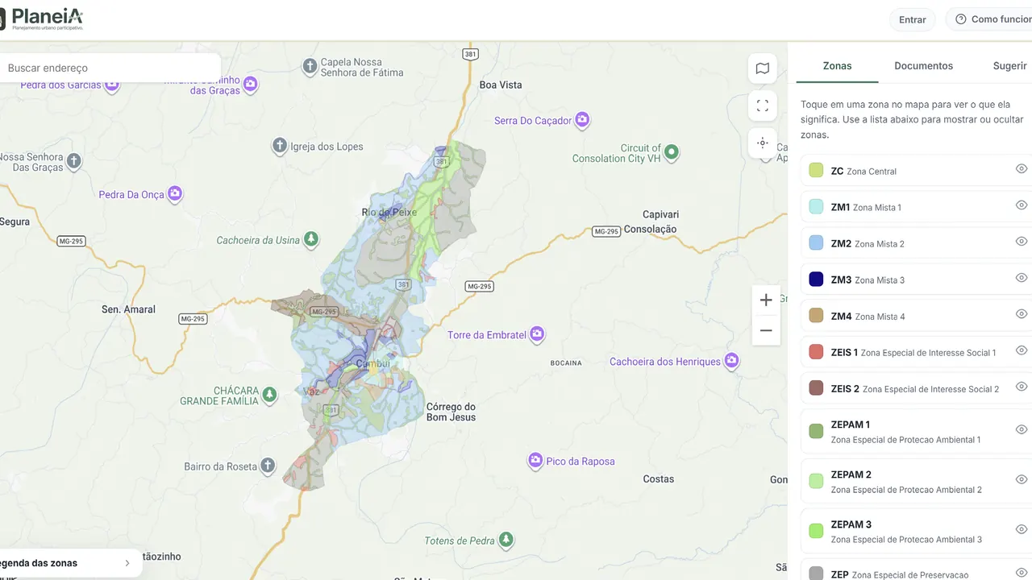
Task: Select Cachoeira da Usina marker
Action: click(310, 239)
